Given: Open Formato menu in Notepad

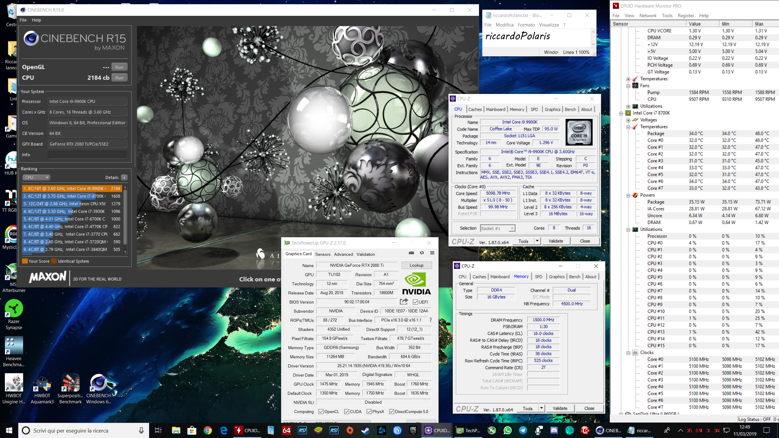Looking at the screenshot, I should pyautogui.click(x=526, y=25).
